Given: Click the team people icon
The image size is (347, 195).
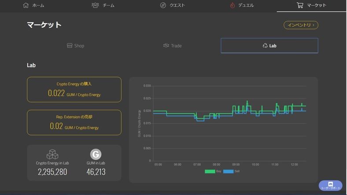Looking at the screenshot, I should click(x=95, y=5).
